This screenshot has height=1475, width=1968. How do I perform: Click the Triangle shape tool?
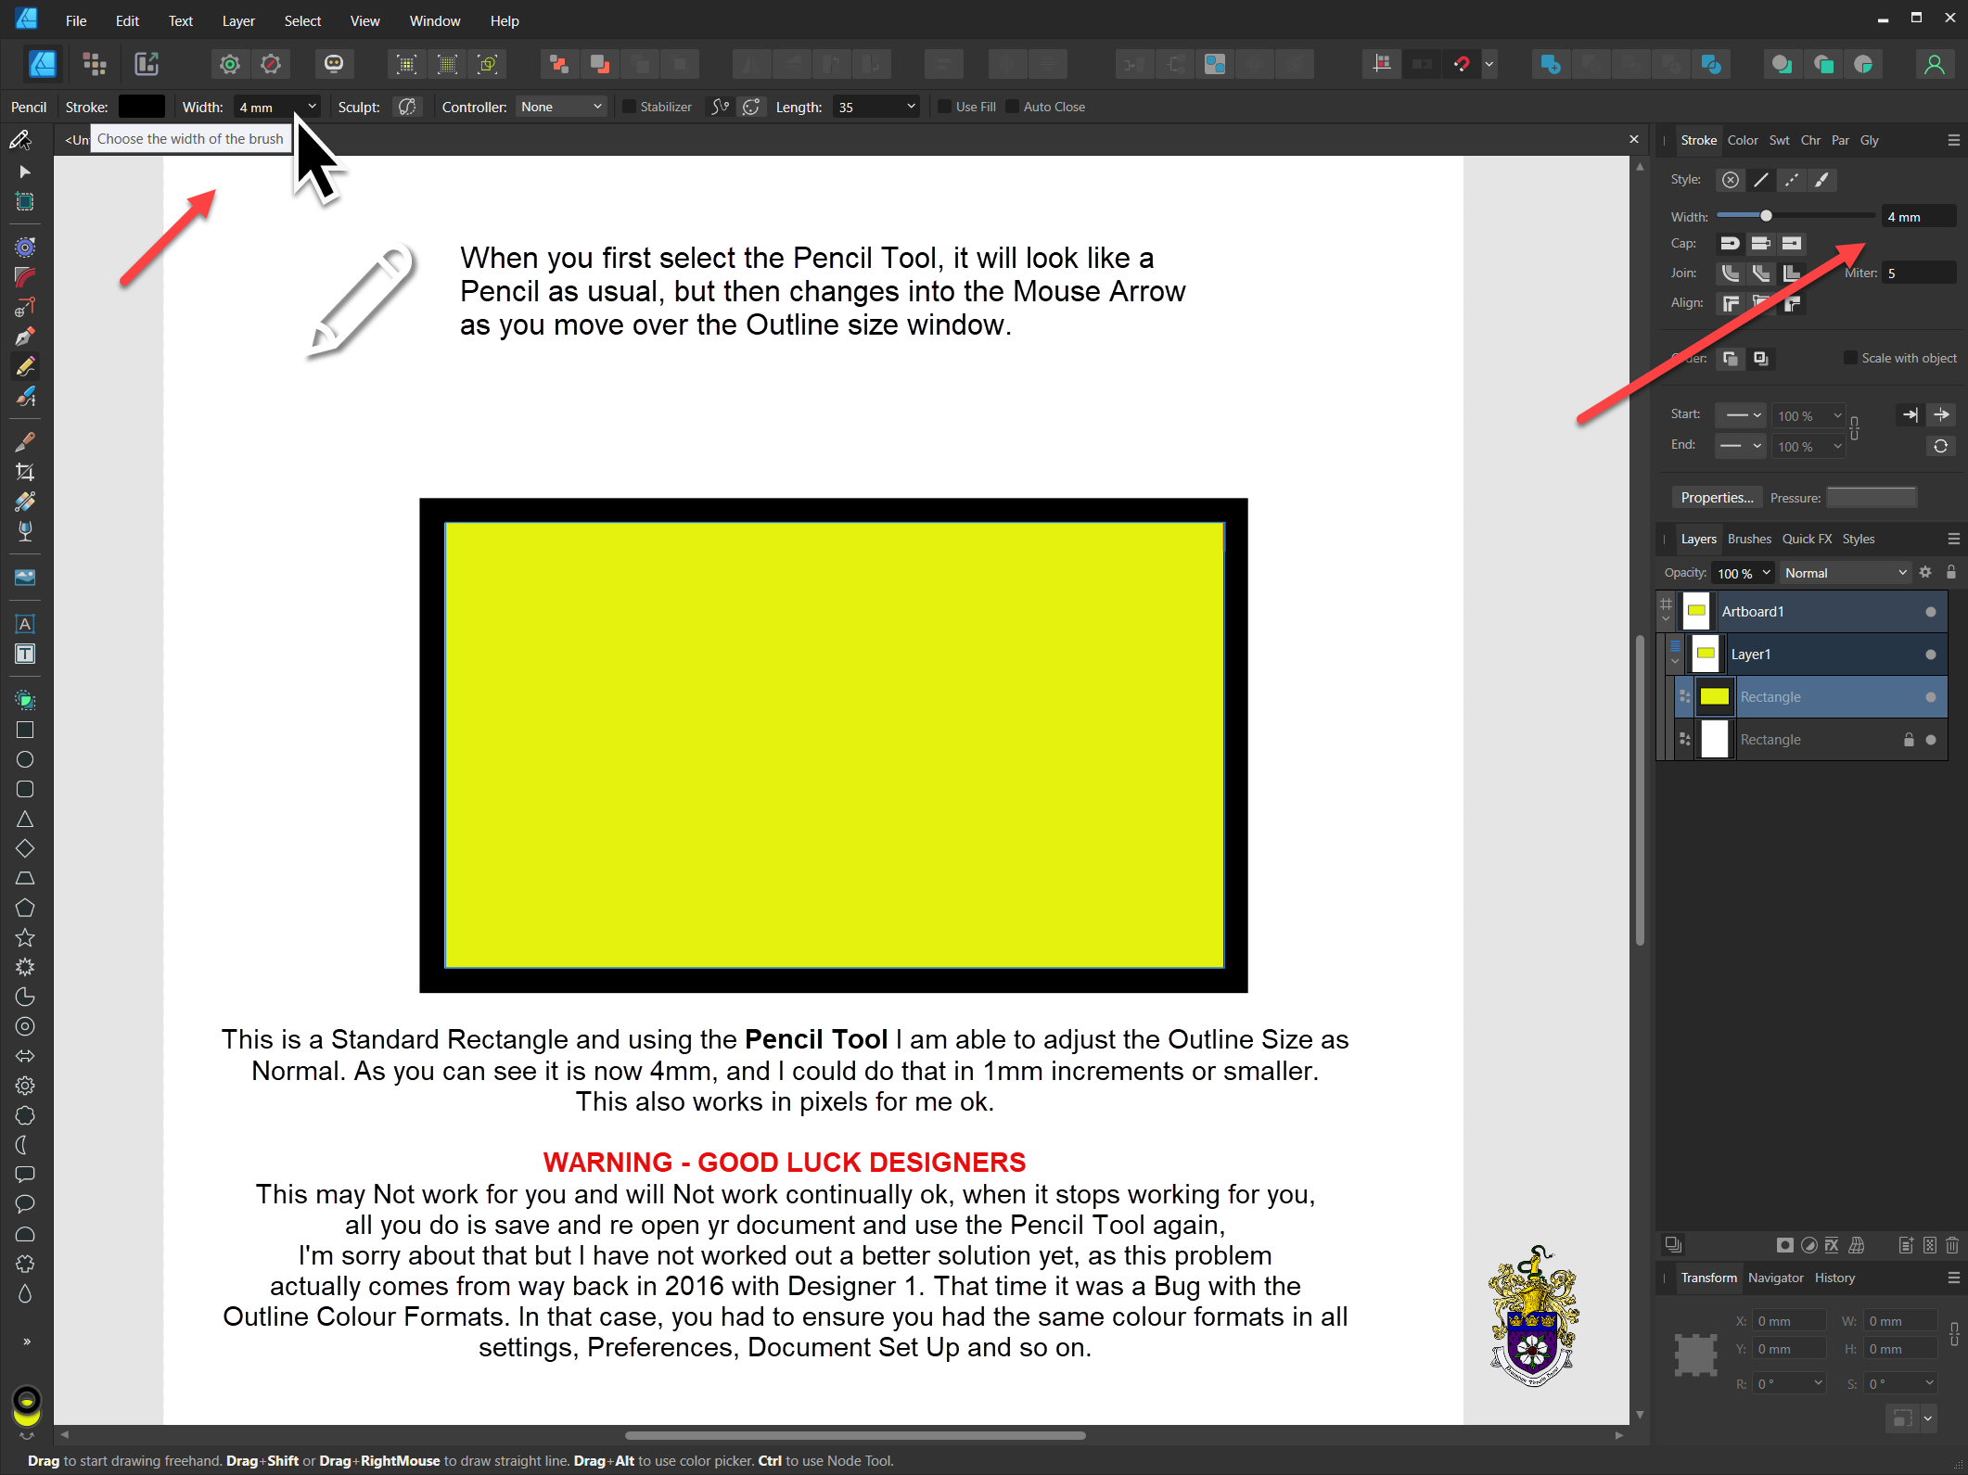click(25, 819)
